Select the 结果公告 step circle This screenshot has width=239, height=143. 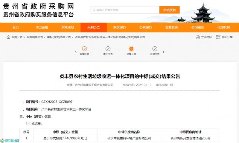(x=131, y=49)
